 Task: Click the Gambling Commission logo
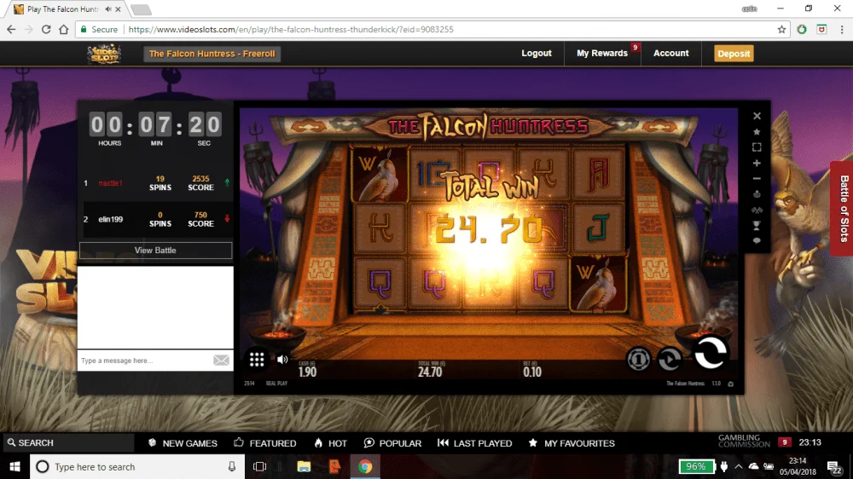744,441
